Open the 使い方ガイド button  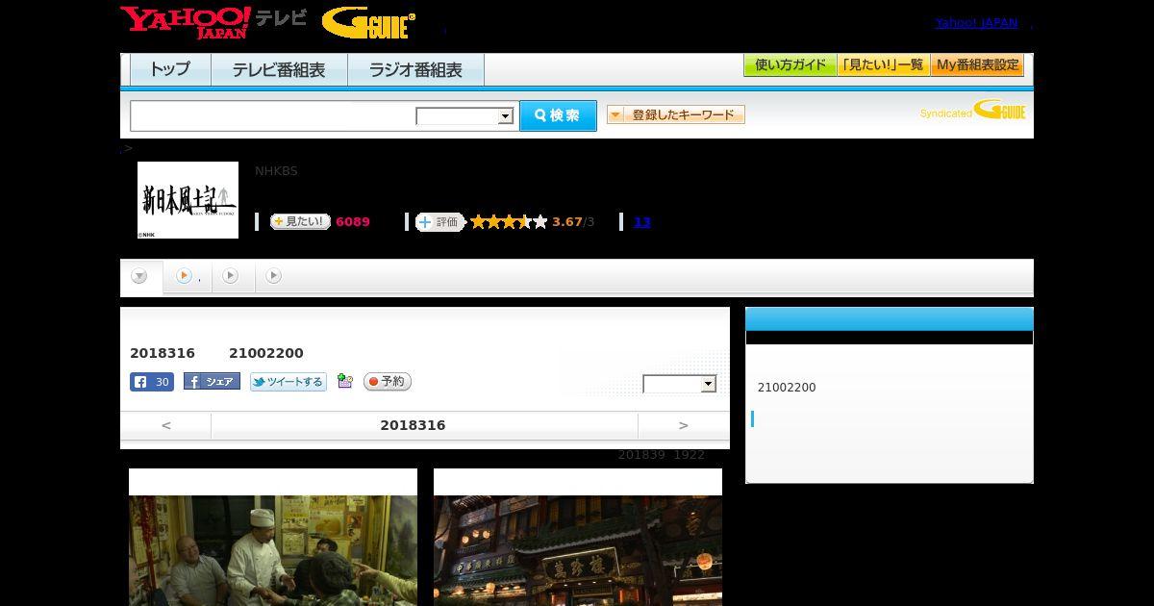(x=790, y=65)
